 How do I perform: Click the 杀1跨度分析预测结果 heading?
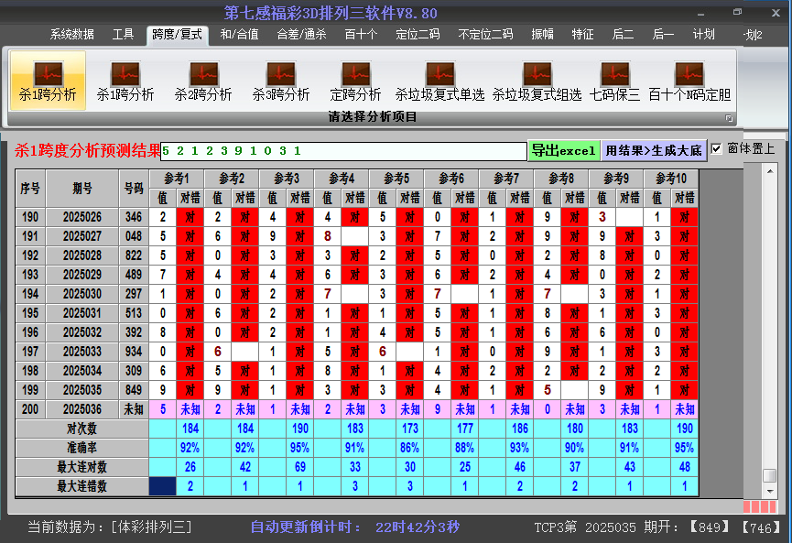click(88, 150)
